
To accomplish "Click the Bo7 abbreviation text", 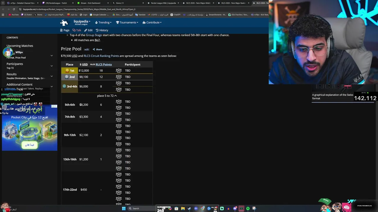I will point(97,40).
